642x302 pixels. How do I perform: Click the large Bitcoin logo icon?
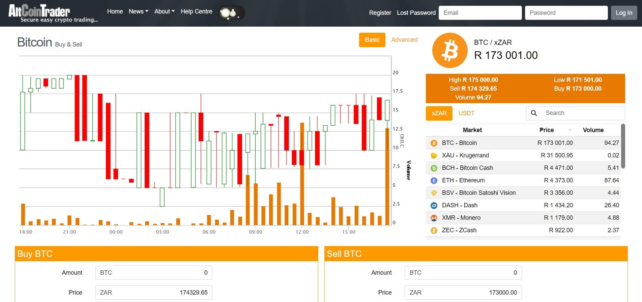450,50
